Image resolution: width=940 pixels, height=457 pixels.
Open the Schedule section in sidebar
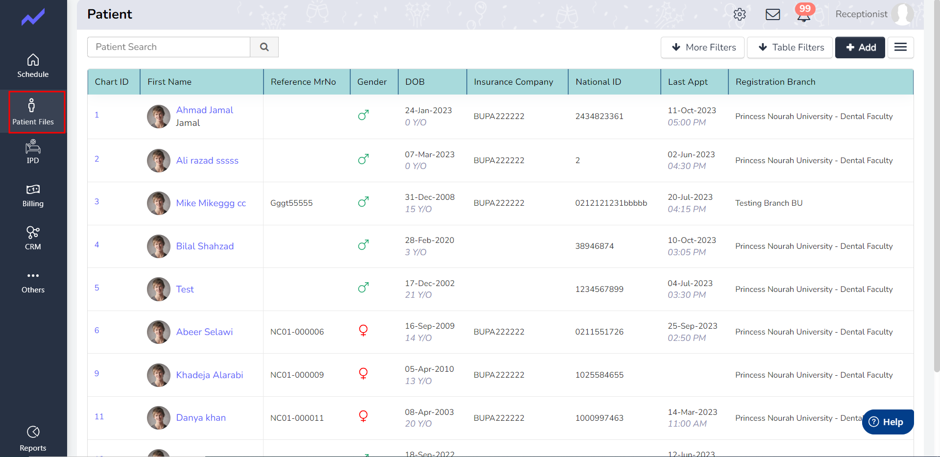33,66
